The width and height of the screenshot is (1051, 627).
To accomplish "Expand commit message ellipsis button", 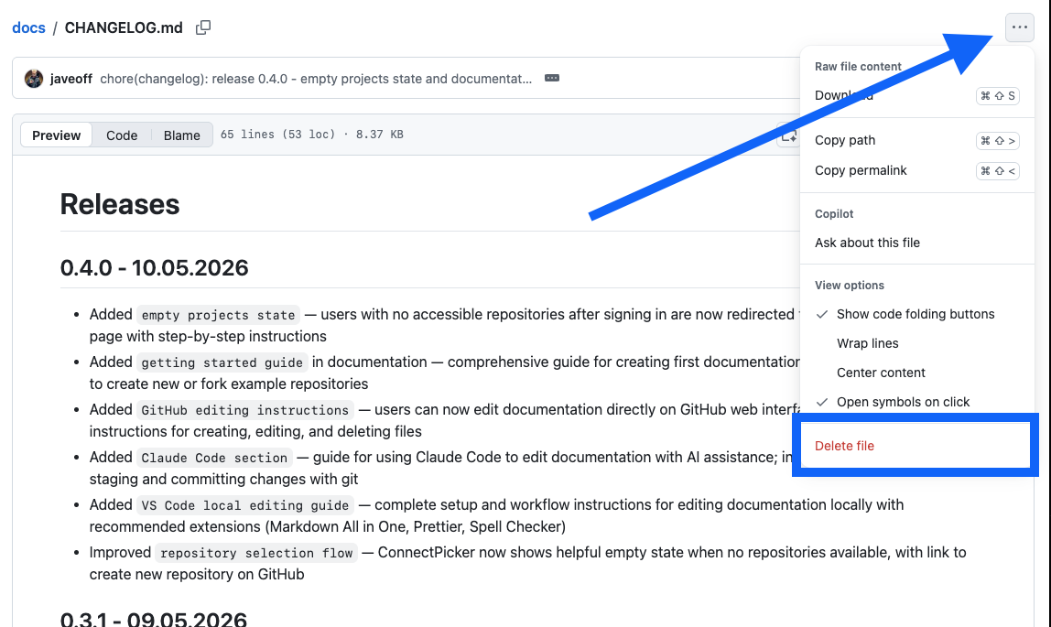I will (552, 79).
